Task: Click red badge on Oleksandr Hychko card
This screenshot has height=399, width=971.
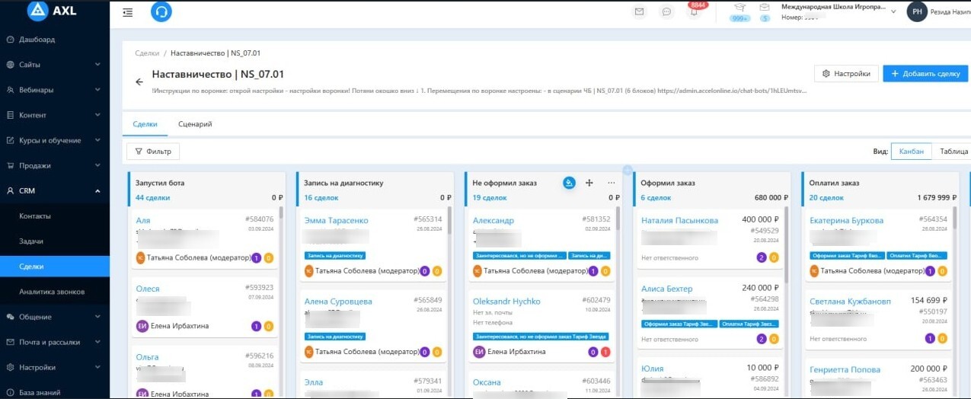Action: point(605,352)
